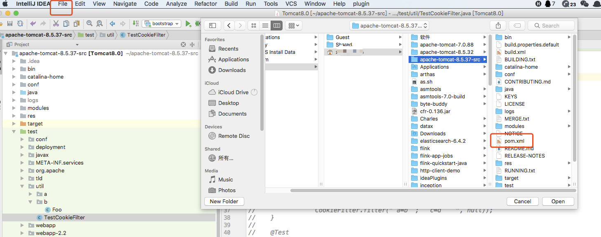Viewport: 601px width, 237px height.
Task: Open Applications in the Favorites sidebar
Action: point(234,59)
